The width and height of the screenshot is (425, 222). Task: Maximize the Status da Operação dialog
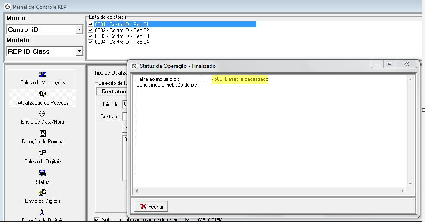390,64
